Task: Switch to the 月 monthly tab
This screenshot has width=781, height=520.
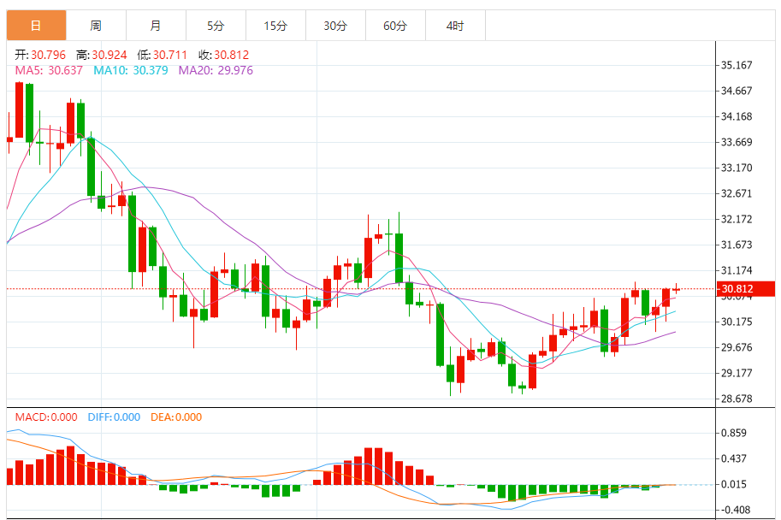Action: [x=156, y=26]
